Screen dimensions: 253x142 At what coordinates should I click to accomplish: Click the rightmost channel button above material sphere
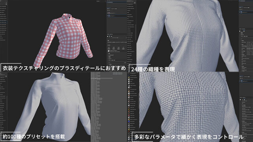point(123,49)
